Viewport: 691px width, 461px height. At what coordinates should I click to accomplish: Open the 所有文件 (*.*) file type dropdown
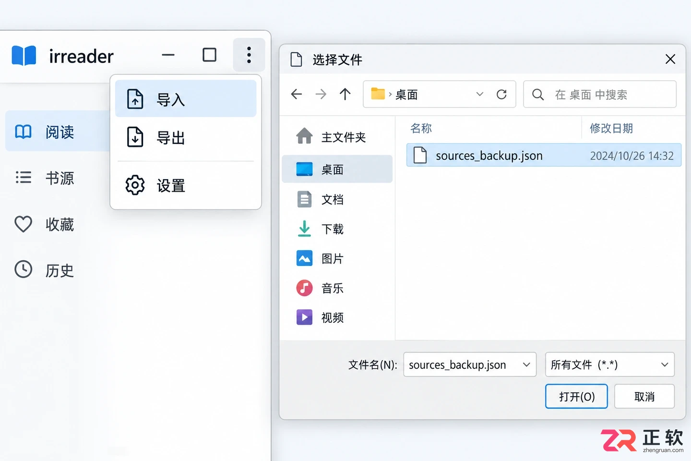(x=609, y=364)
